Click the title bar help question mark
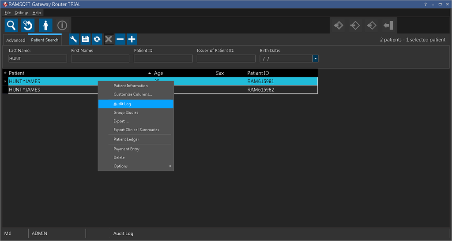452x241 pixels. click(x=426, y=4)
